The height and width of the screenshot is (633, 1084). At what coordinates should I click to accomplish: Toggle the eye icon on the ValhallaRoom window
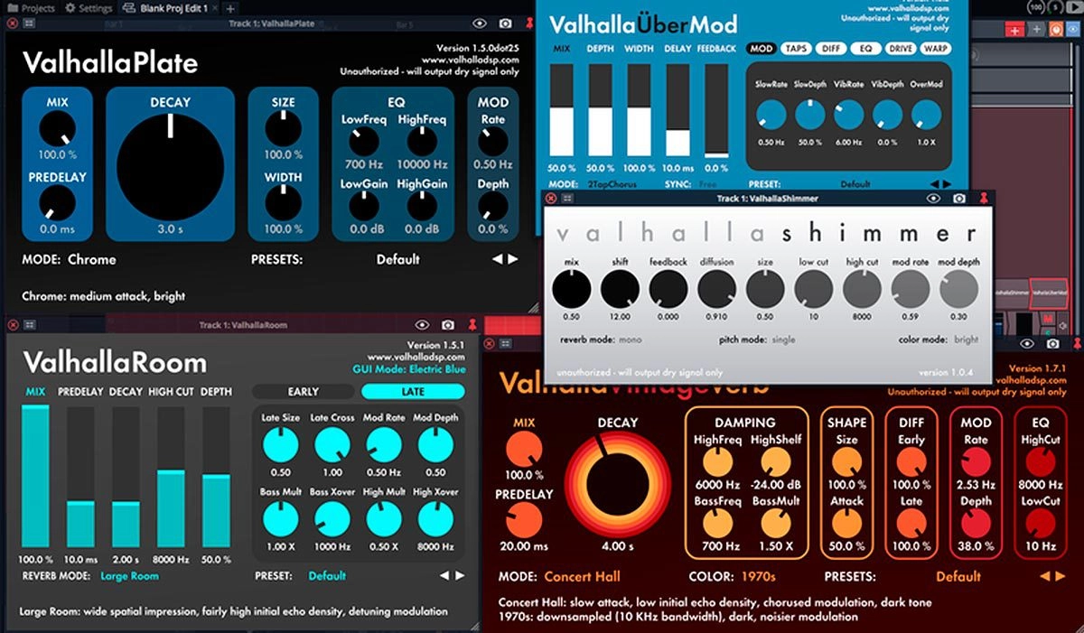click(x=421, y=325)
